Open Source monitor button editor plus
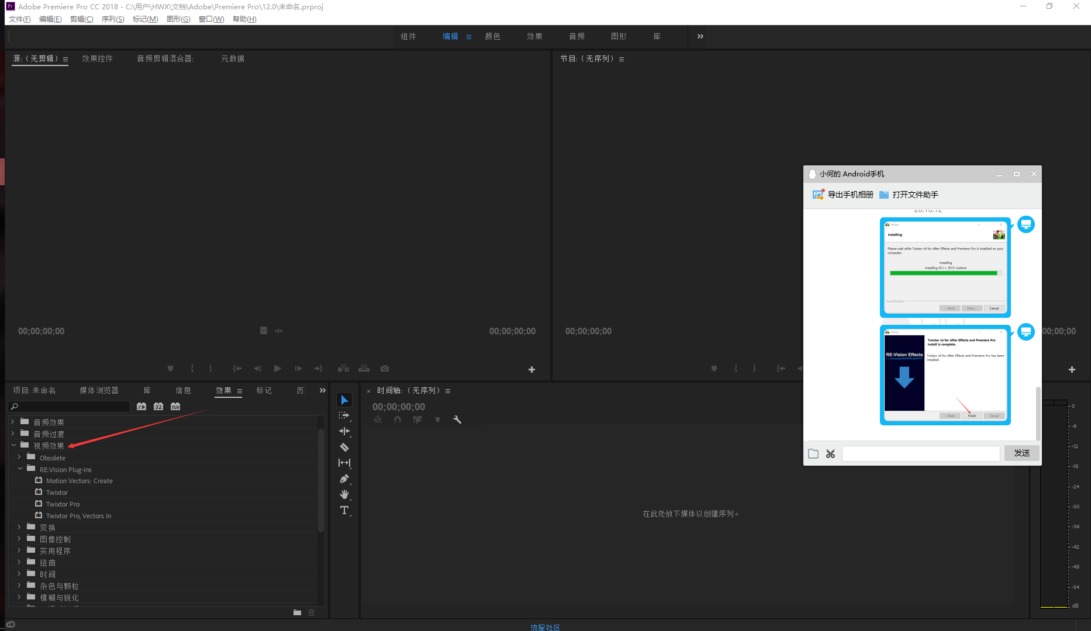Image resolution: width=1091 pixels, height=631 pixels. 531,369
